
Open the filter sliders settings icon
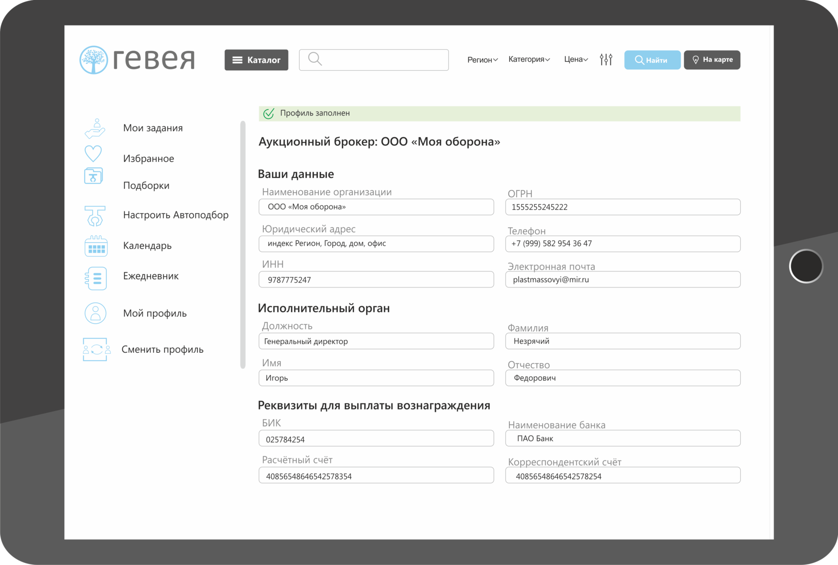(x=606, y=60)
